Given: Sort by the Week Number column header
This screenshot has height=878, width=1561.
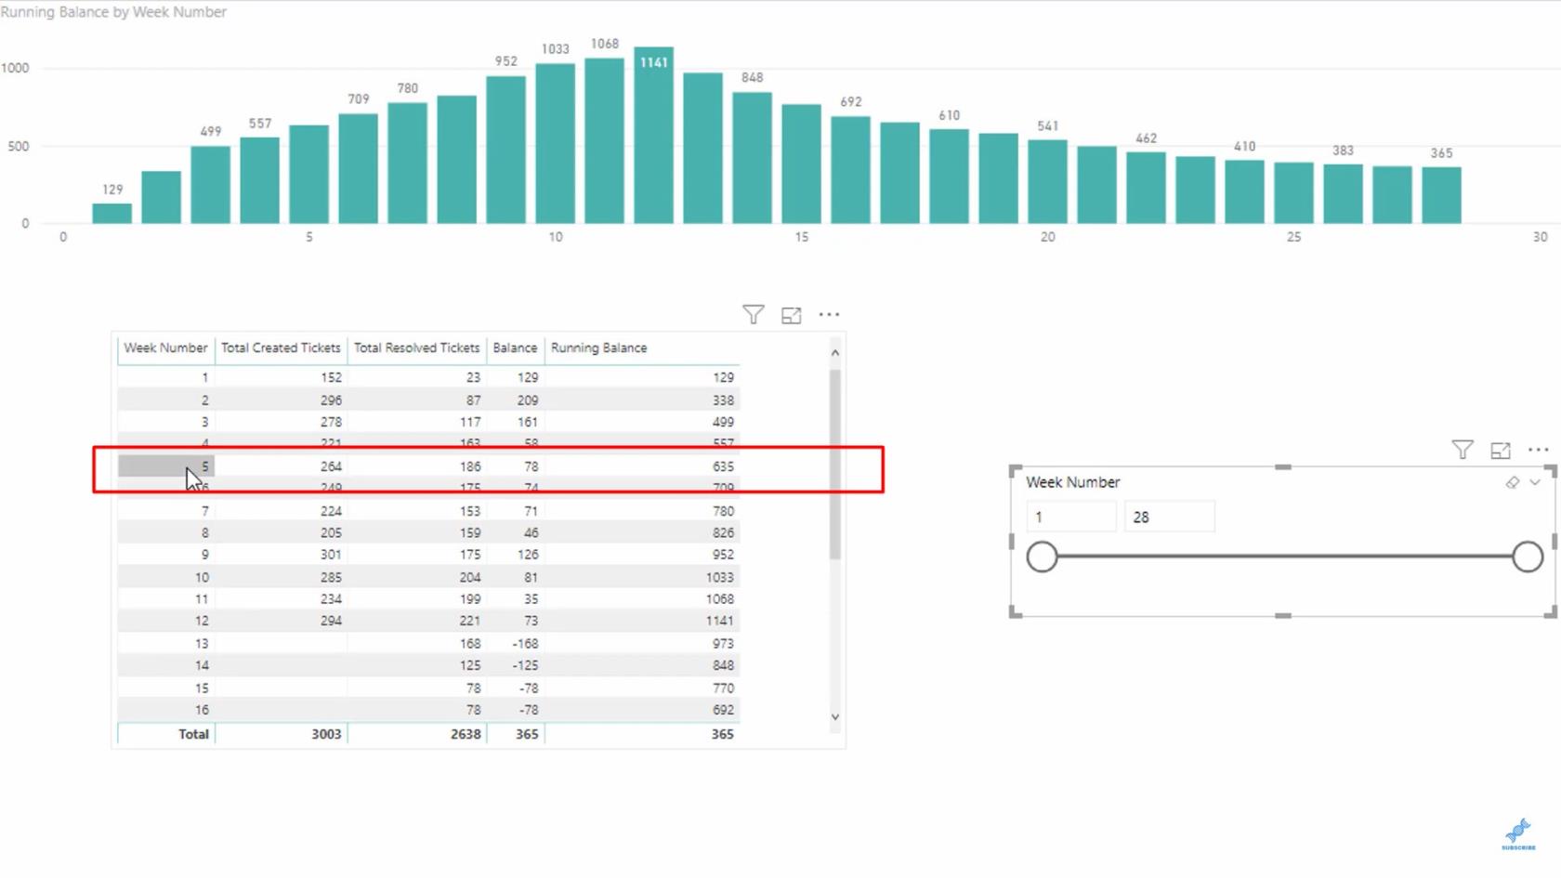Looking at the screenshot, I should click(x=165, y=347).
